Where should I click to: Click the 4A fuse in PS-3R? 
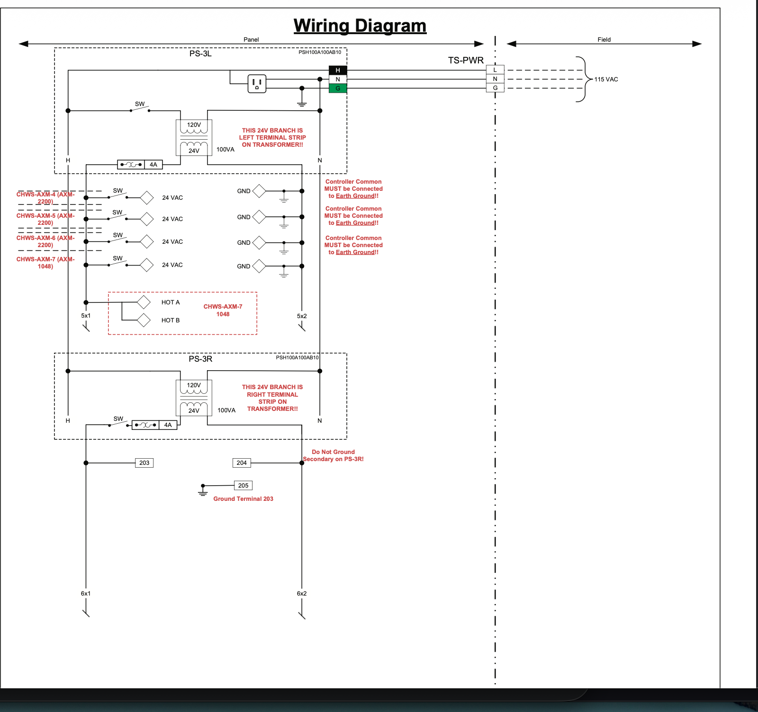click(154, 425)
